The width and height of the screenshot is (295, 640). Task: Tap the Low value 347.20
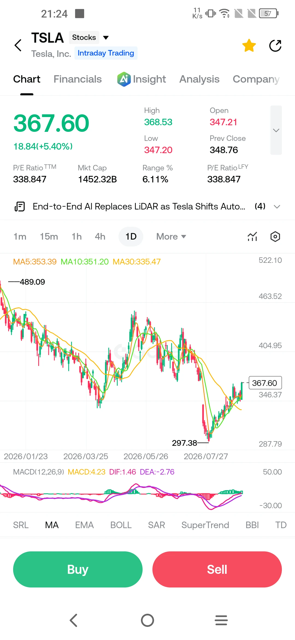click(158, 150)
